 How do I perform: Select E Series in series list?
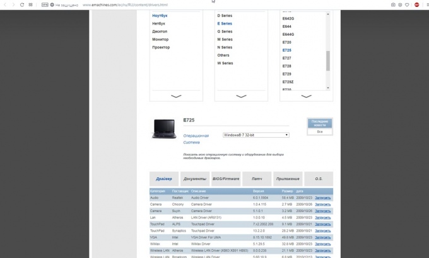tap(225, 23)
